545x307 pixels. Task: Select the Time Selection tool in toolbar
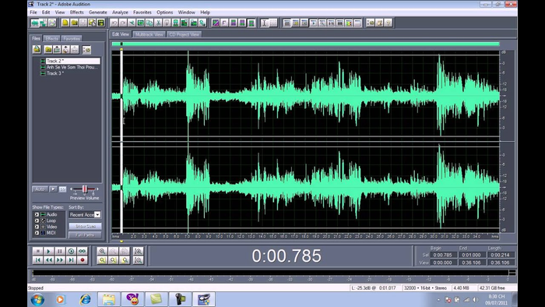coord(265,23)
